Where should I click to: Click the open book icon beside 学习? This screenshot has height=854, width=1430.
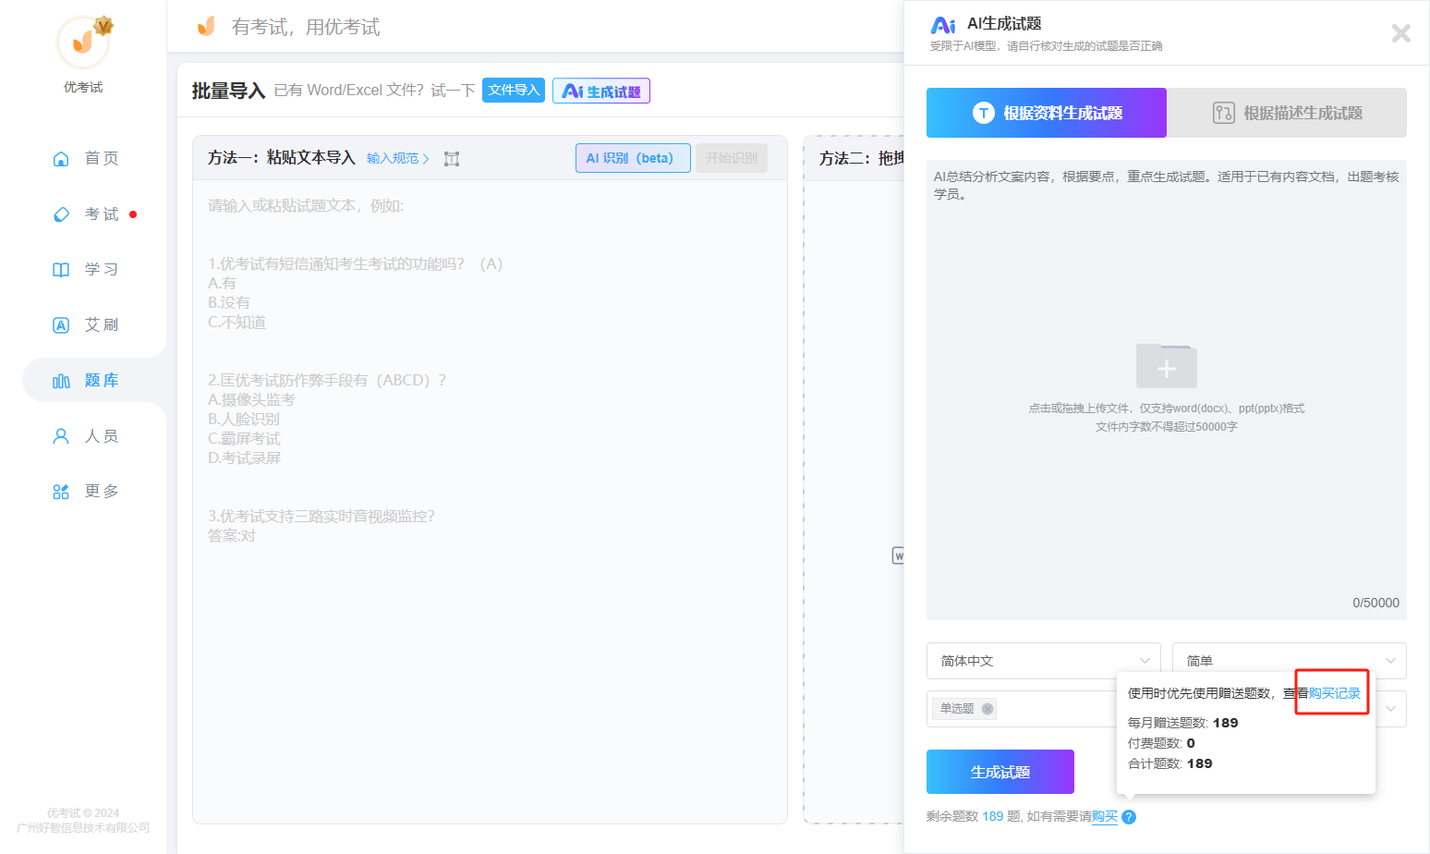[61, 269]
